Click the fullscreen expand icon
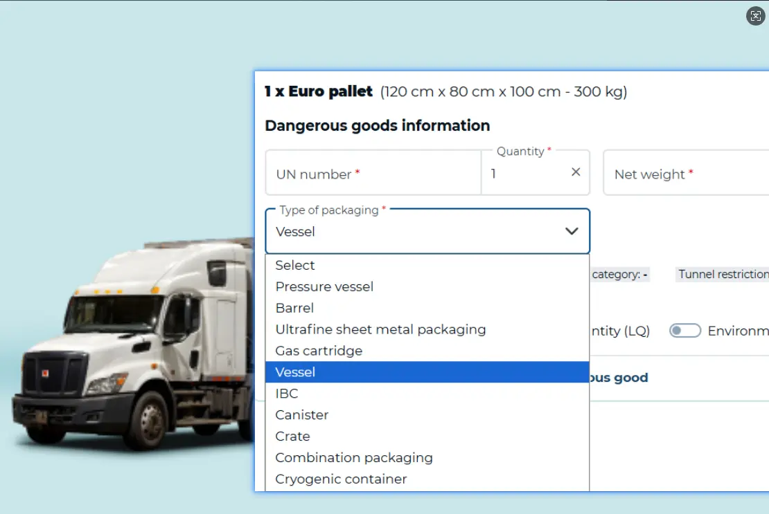This screenshot has width=769, height=514. tap(755, 16)
